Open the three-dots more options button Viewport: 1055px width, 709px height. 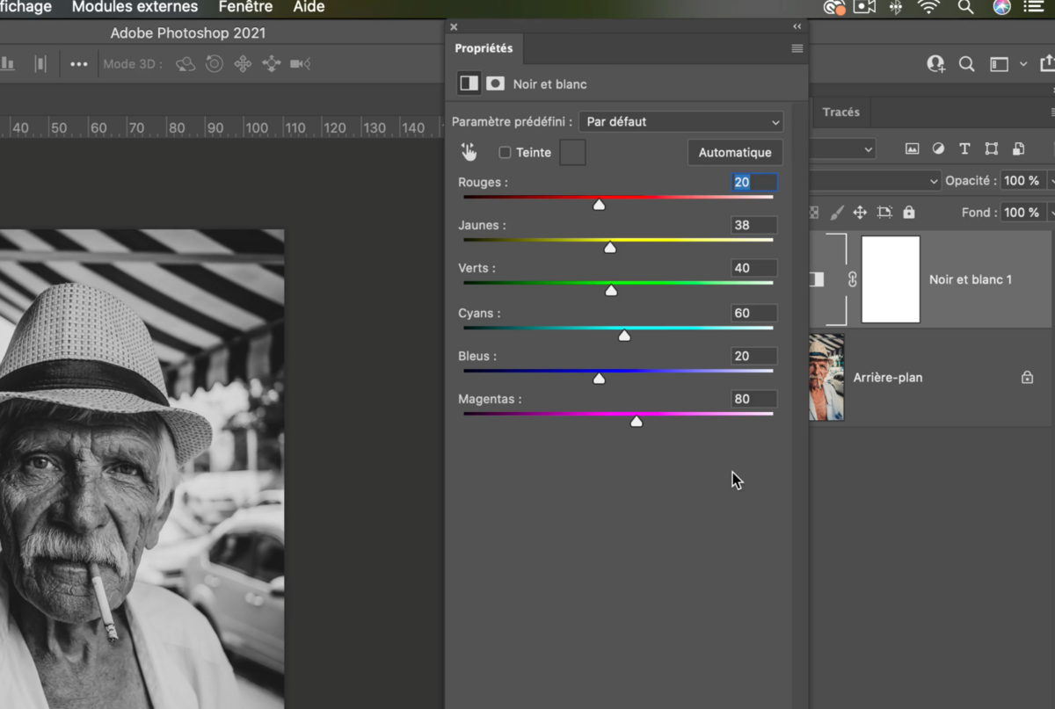point(79,64)
